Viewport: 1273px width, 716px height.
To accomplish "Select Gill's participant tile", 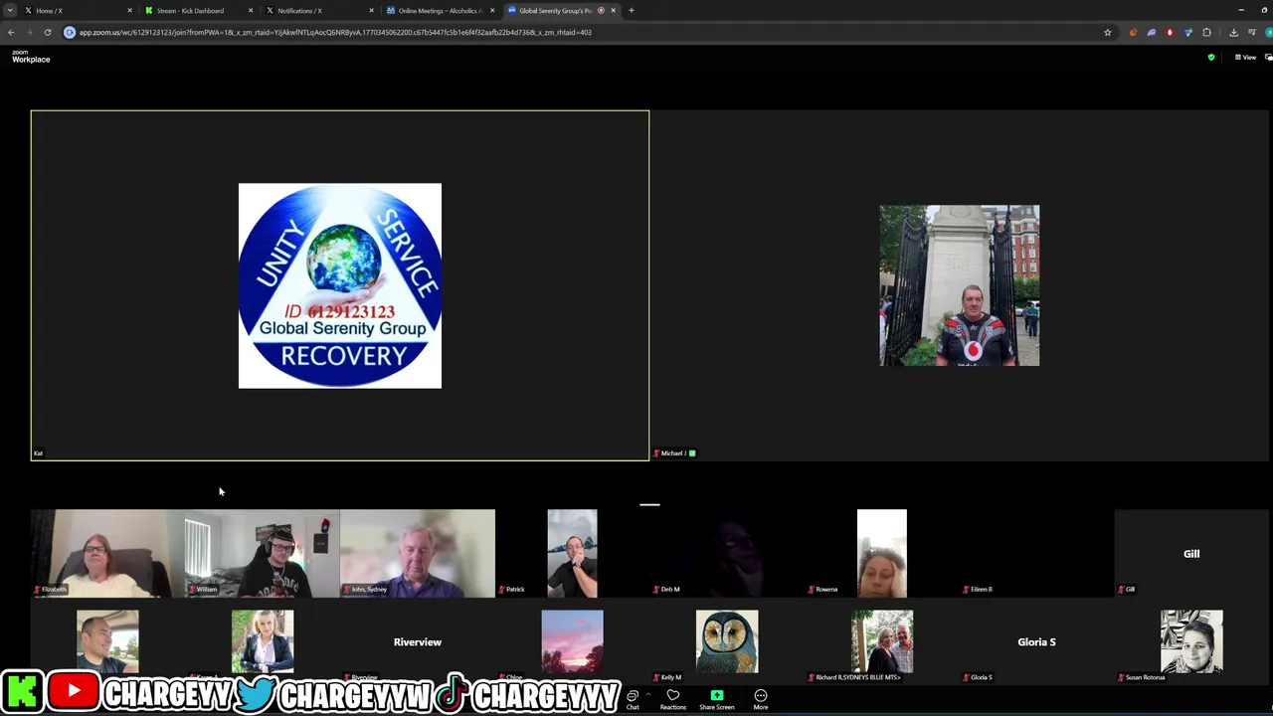I will (x=1191, y=553).
